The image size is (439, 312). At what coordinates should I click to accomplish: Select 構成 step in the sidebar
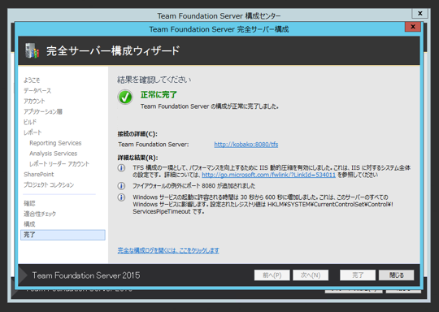(29, 224)
